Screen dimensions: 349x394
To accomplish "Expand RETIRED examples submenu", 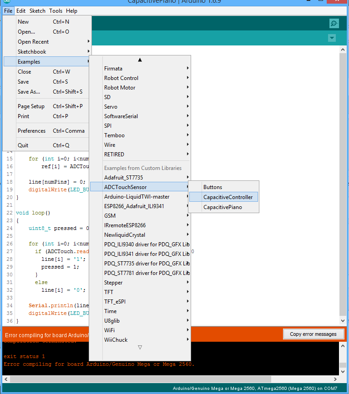I will pyautogui.click(x=140, y=155).
